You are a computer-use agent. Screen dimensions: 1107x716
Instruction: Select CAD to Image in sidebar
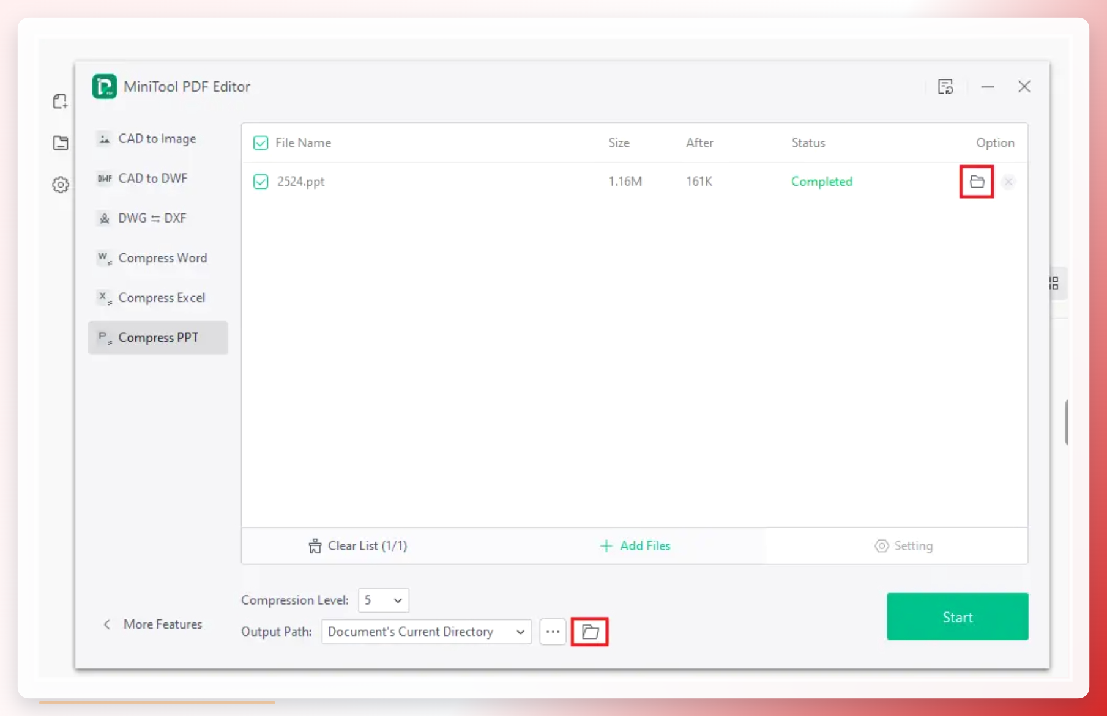pos(158,139)
